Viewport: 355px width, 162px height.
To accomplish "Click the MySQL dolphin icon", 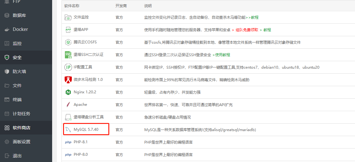I will 68,130.
